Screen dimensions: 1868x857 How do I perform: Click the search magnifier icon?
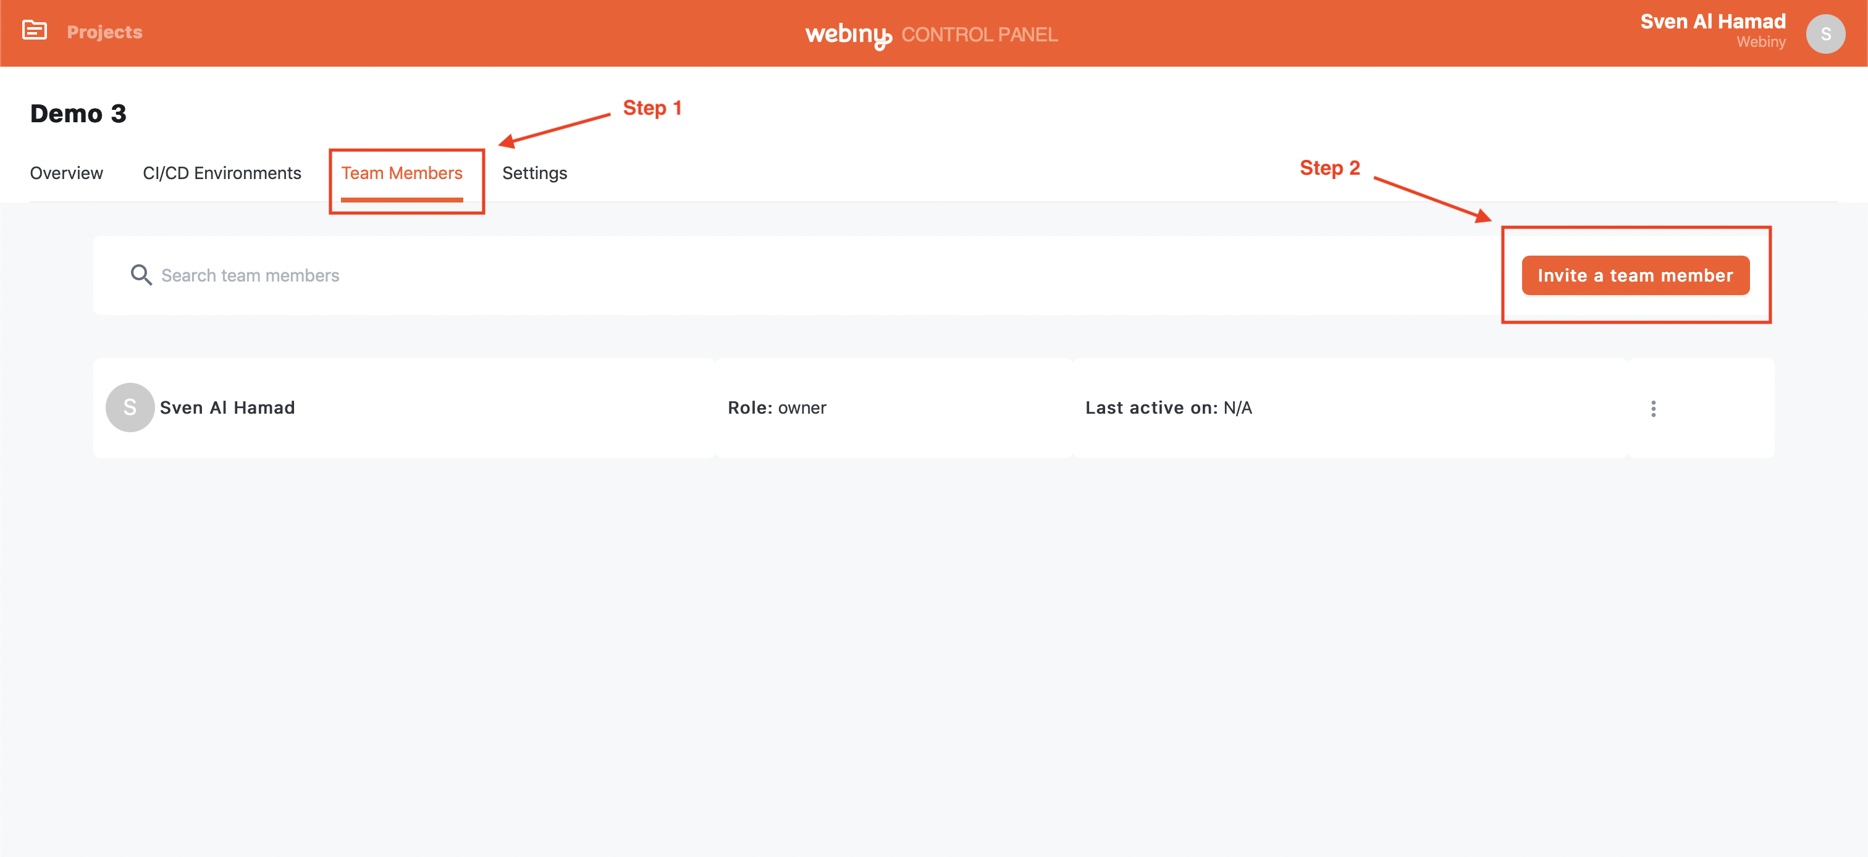pos(141,275)
